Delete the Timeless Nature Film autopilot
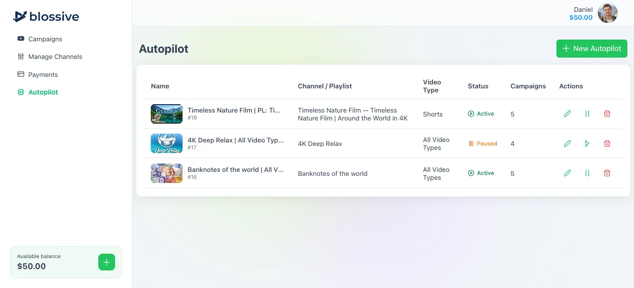634x288 pixels. pos(607,114)
